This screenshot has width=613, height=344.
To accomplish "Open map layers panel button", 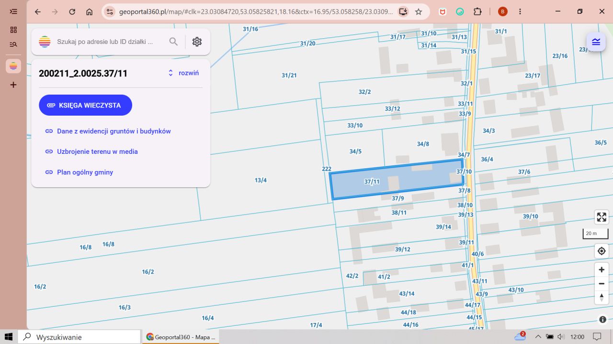I will click(x=596, y=42).
